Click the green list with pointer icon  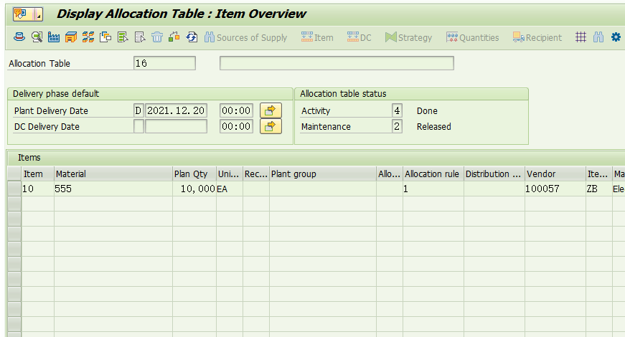tap(123, 37)
